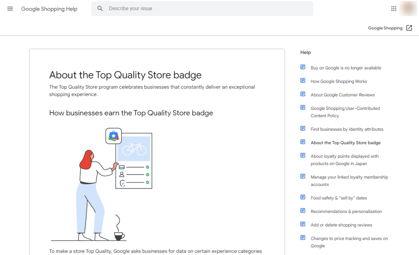419x255 pixels.
Task: Click article icon beside Changes to price tracking
Action: [x=303, y=238]
